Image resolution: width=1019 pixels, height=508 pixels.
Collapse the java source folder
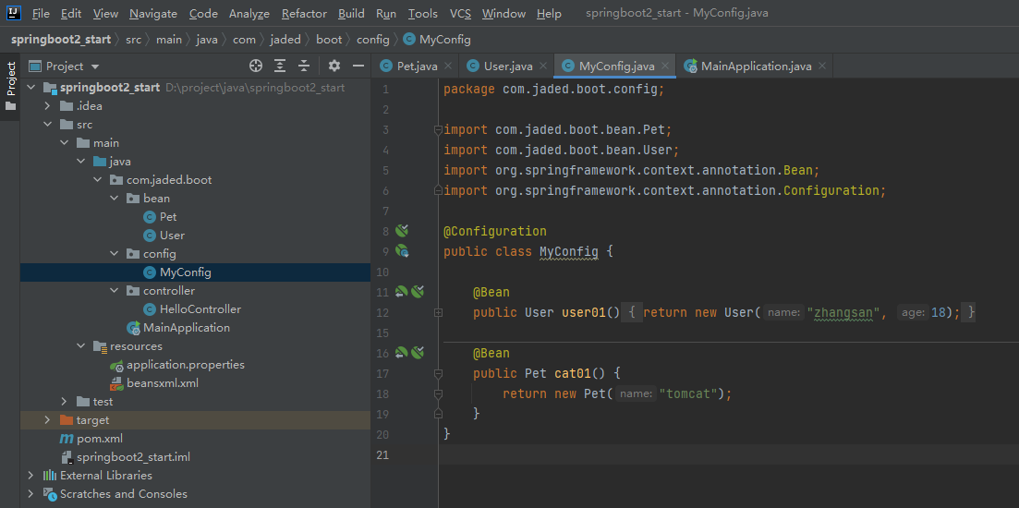[80, 161]
